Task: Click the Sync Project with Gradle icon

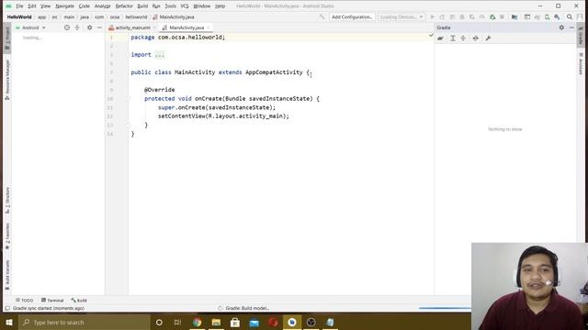Action: coord(537,16)
